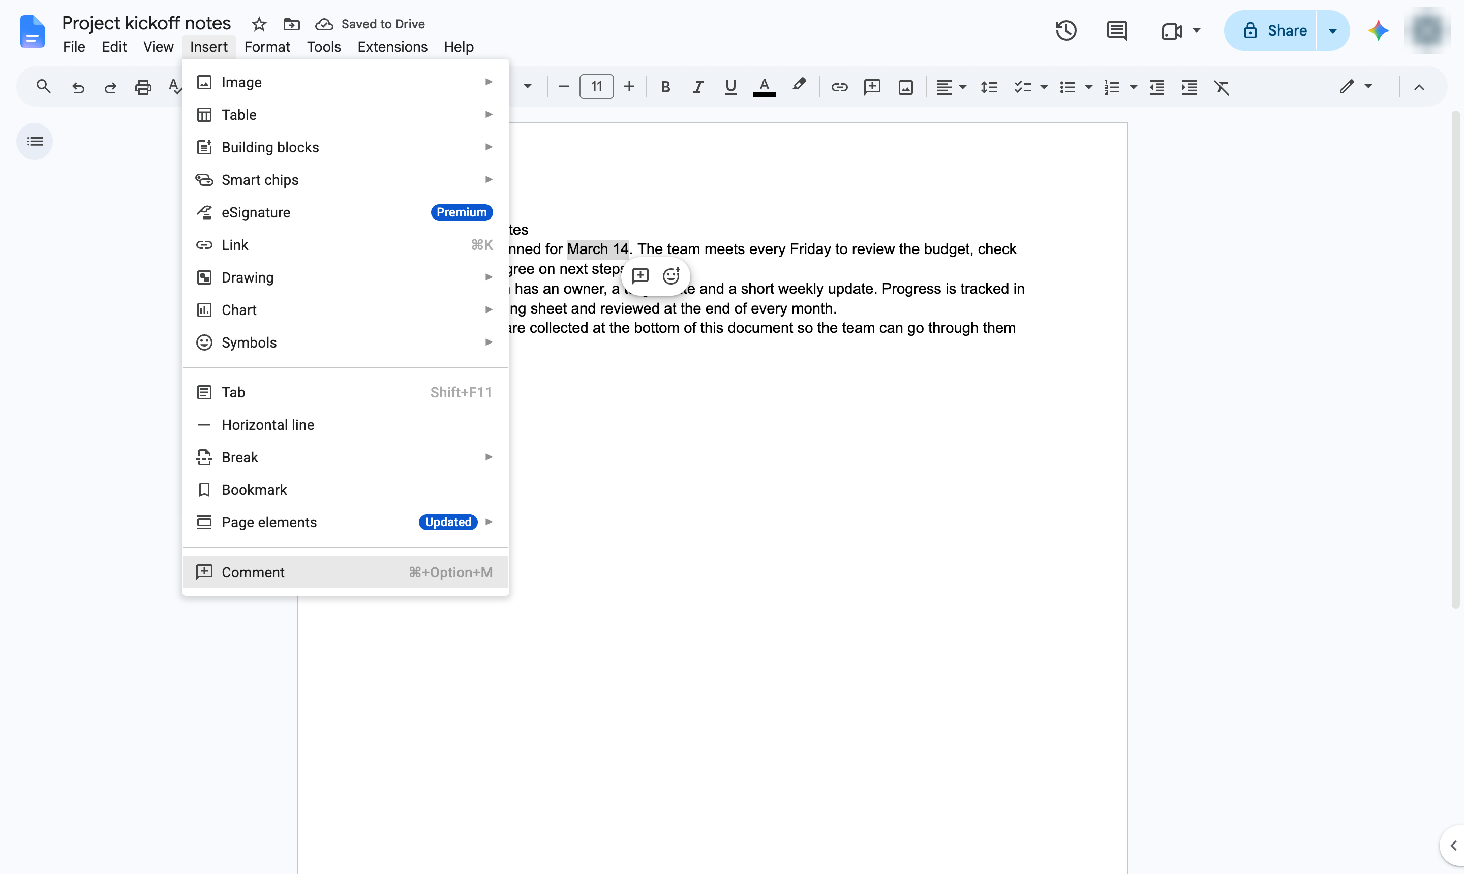Collapse the toolbar with the chevron
The width and height of the screenshot is (1464, 874).
pos(1419,88)
